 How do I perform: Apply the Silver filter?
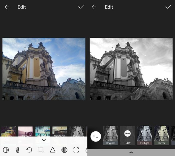(x=162, y=135)
